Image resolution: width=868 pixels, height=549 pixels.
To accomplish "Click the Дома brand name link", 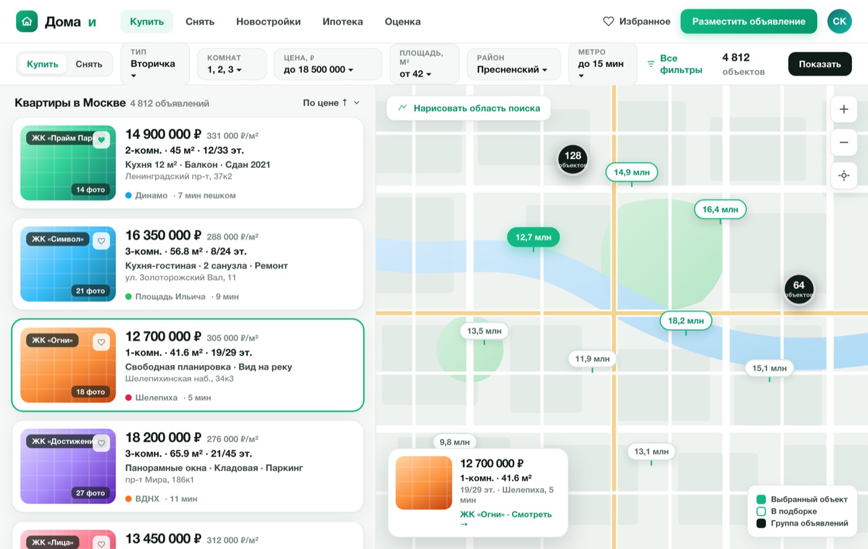I will (63, 22).
